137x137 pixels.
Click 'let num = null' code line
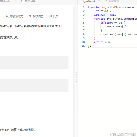click(x=105, y=15)
